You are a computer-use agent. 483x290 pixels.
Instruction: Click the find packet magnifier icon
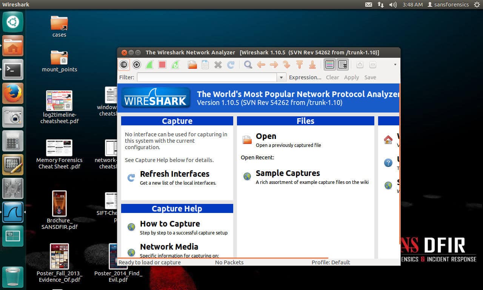248,65
